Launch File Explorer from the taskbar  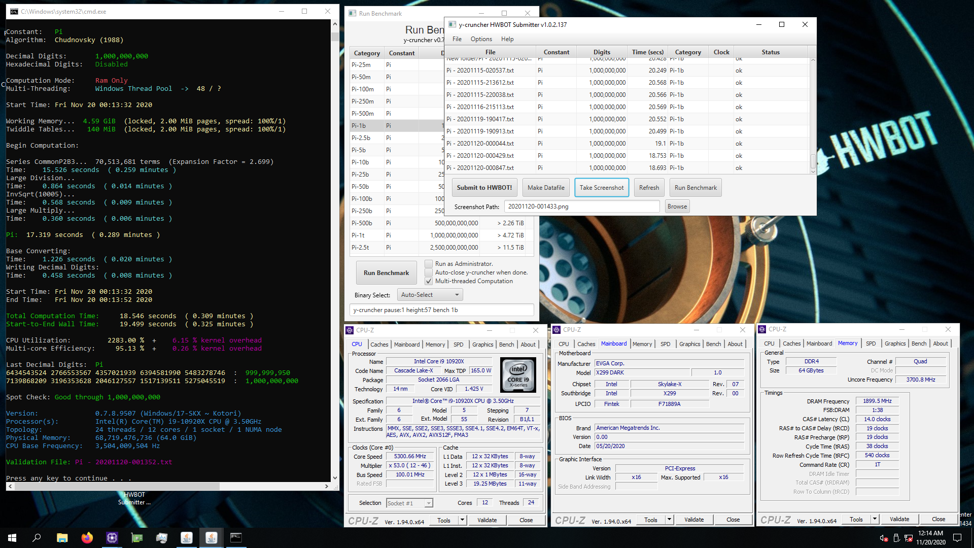tap(62, 538)
